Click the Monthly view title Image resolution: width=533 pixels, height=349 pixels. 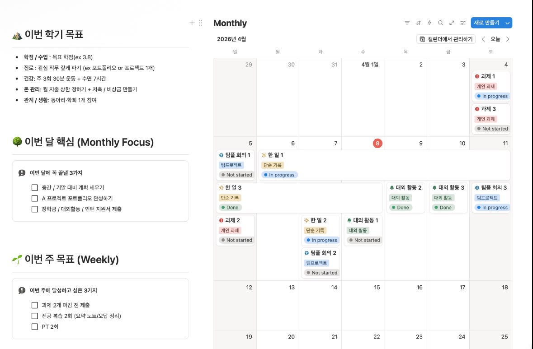click(230, 23)
